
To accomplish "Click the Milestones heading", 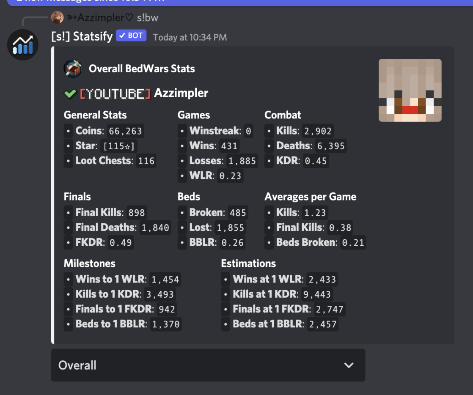I will click(x=90, y=263).
